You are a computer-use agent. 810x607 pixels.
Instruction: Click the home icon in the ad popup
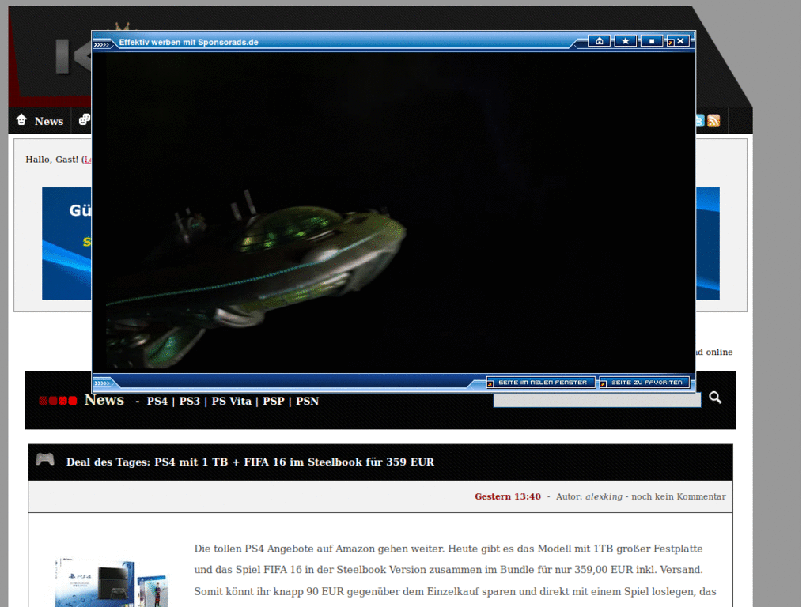[600, 41]
